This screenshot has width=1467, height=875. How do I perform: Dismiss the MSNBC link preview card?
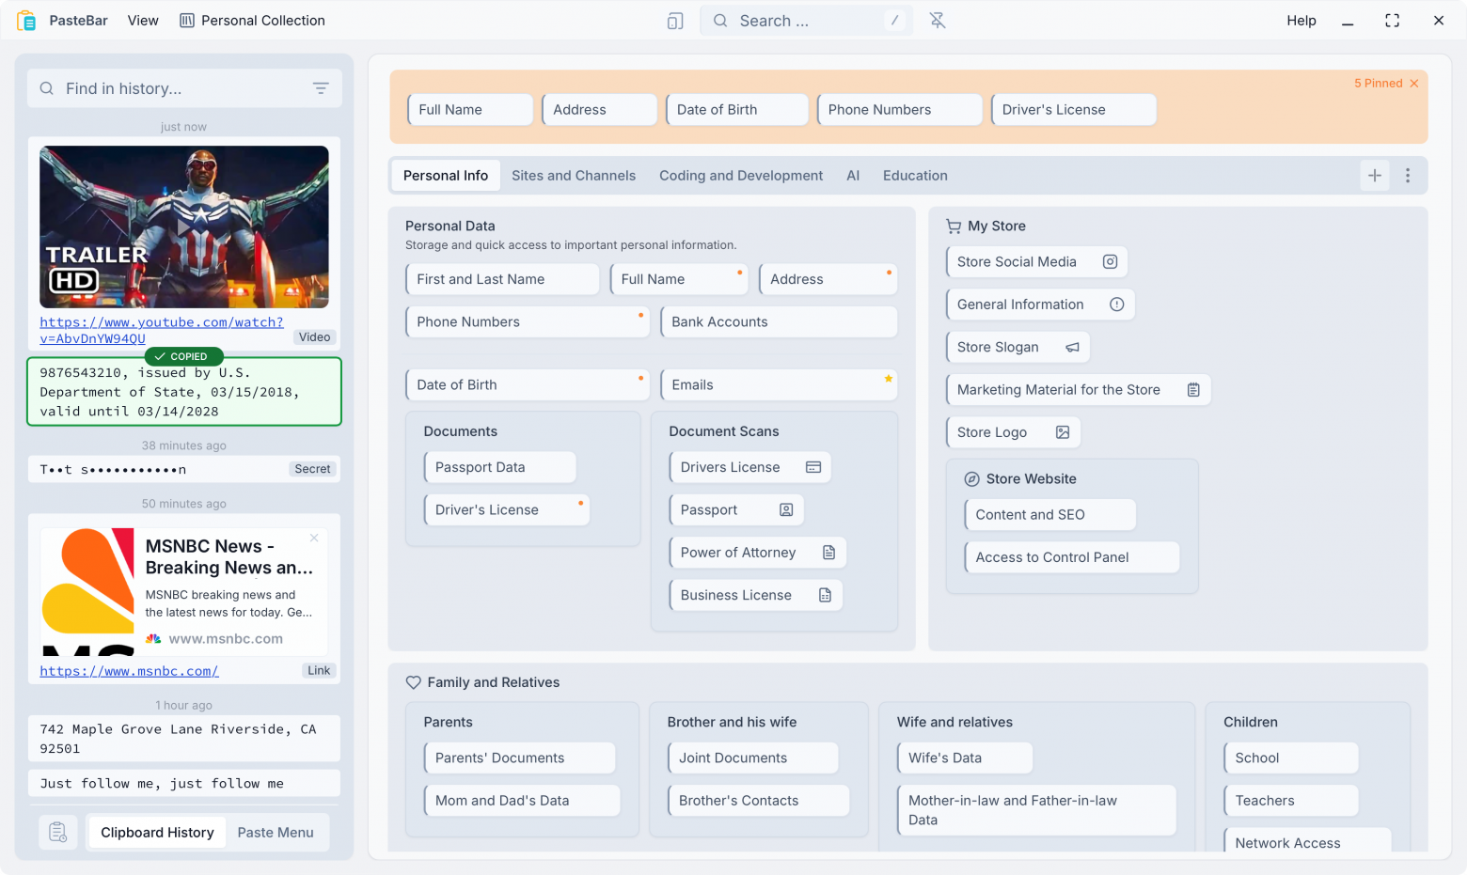point(314,538)
